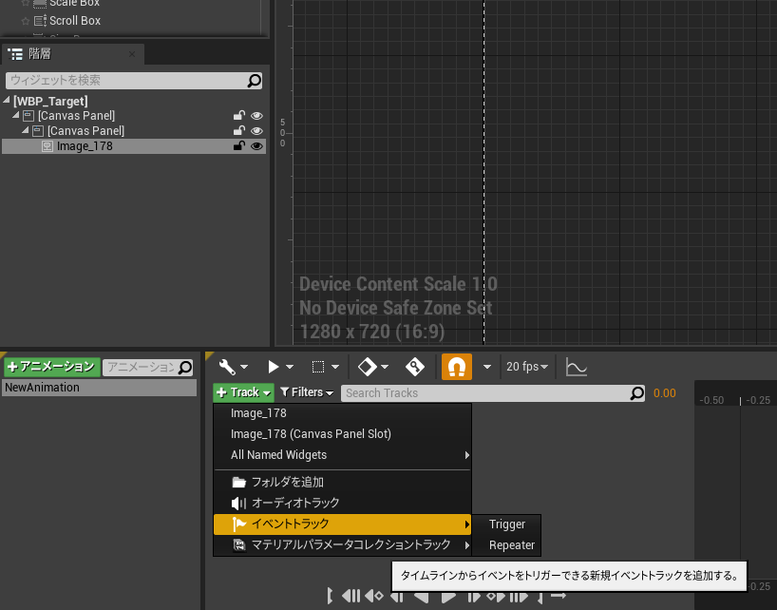The height and width of the screenshot is (610, 777).
Task: Click the dashed-square selection tool icon
Action: point(318,367)
